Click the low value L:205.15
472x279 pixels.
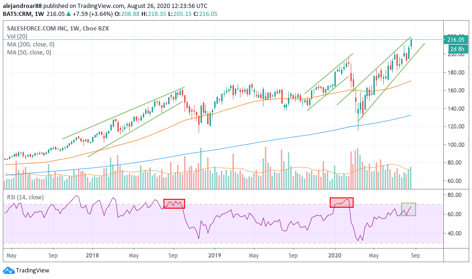pyautogui.click(x=179, y=14)
